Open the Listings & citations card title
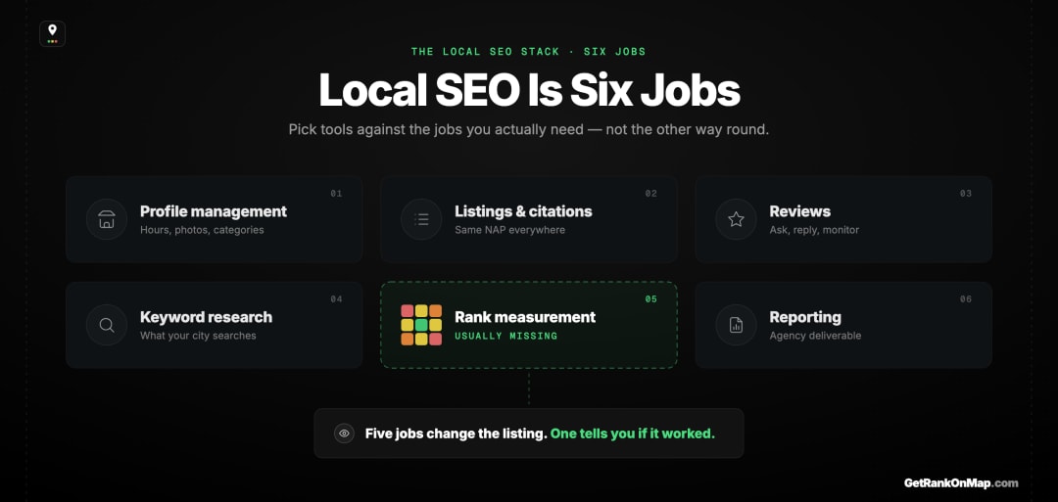 (x=523, y=211)
